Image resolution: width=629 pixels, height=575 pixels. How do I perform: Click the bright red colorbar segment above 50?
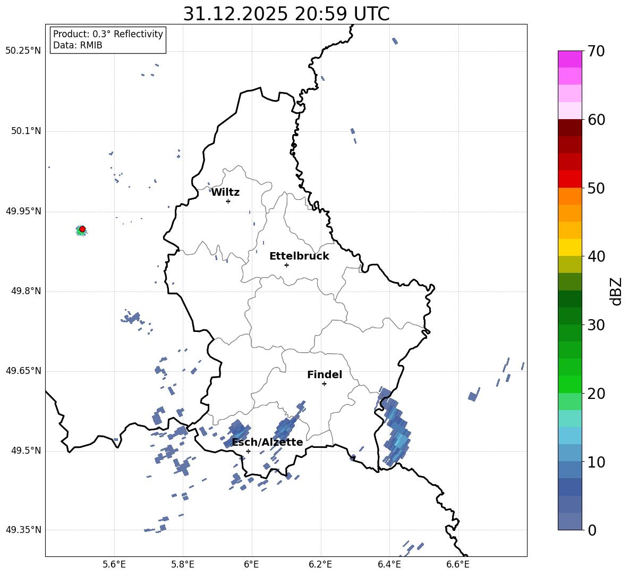click(569, 179)
